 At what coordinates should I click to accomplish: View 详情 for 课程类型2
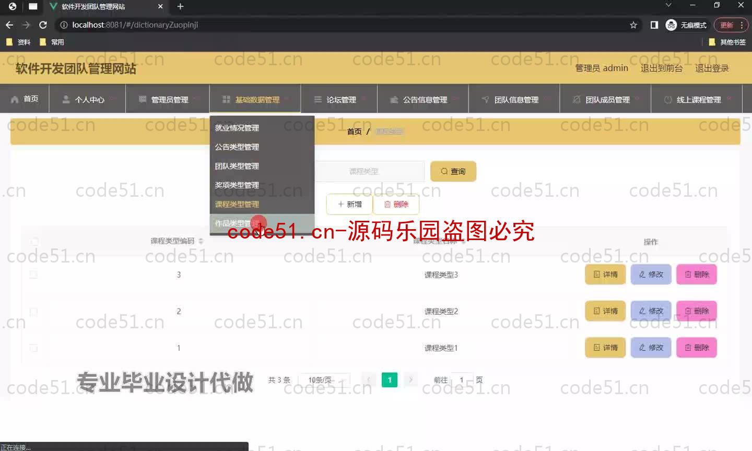click(605, 311)
